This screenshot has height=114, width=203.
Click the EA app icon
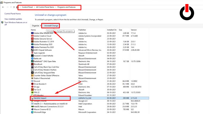(x=32, y=87)
